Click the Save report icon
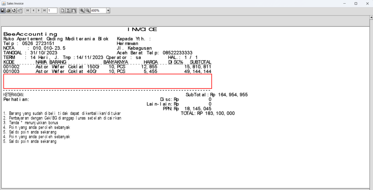The image size is (373, 190). click(x=3, y=11)
